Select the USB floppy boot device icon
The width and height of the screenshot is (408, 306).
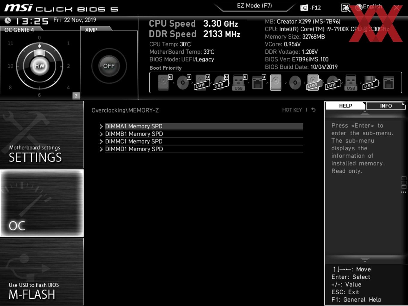coord(370,82)
